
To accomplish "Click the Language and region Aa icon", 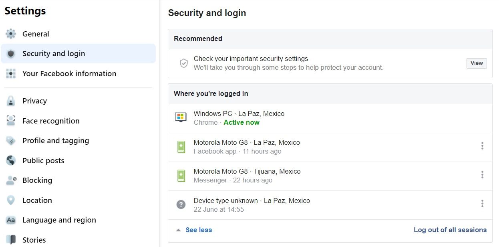I will [11, 220].
